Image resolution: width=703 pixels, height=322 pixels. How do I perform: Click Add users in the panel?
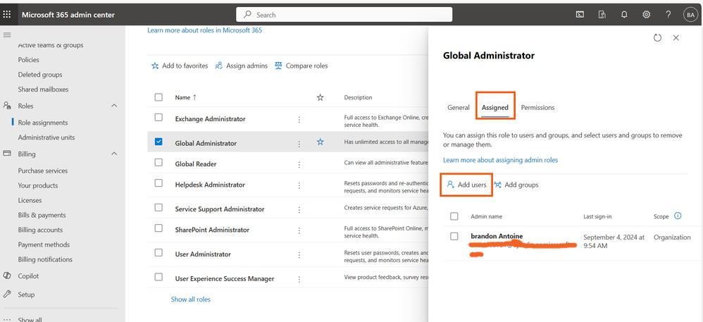(467, 185)
